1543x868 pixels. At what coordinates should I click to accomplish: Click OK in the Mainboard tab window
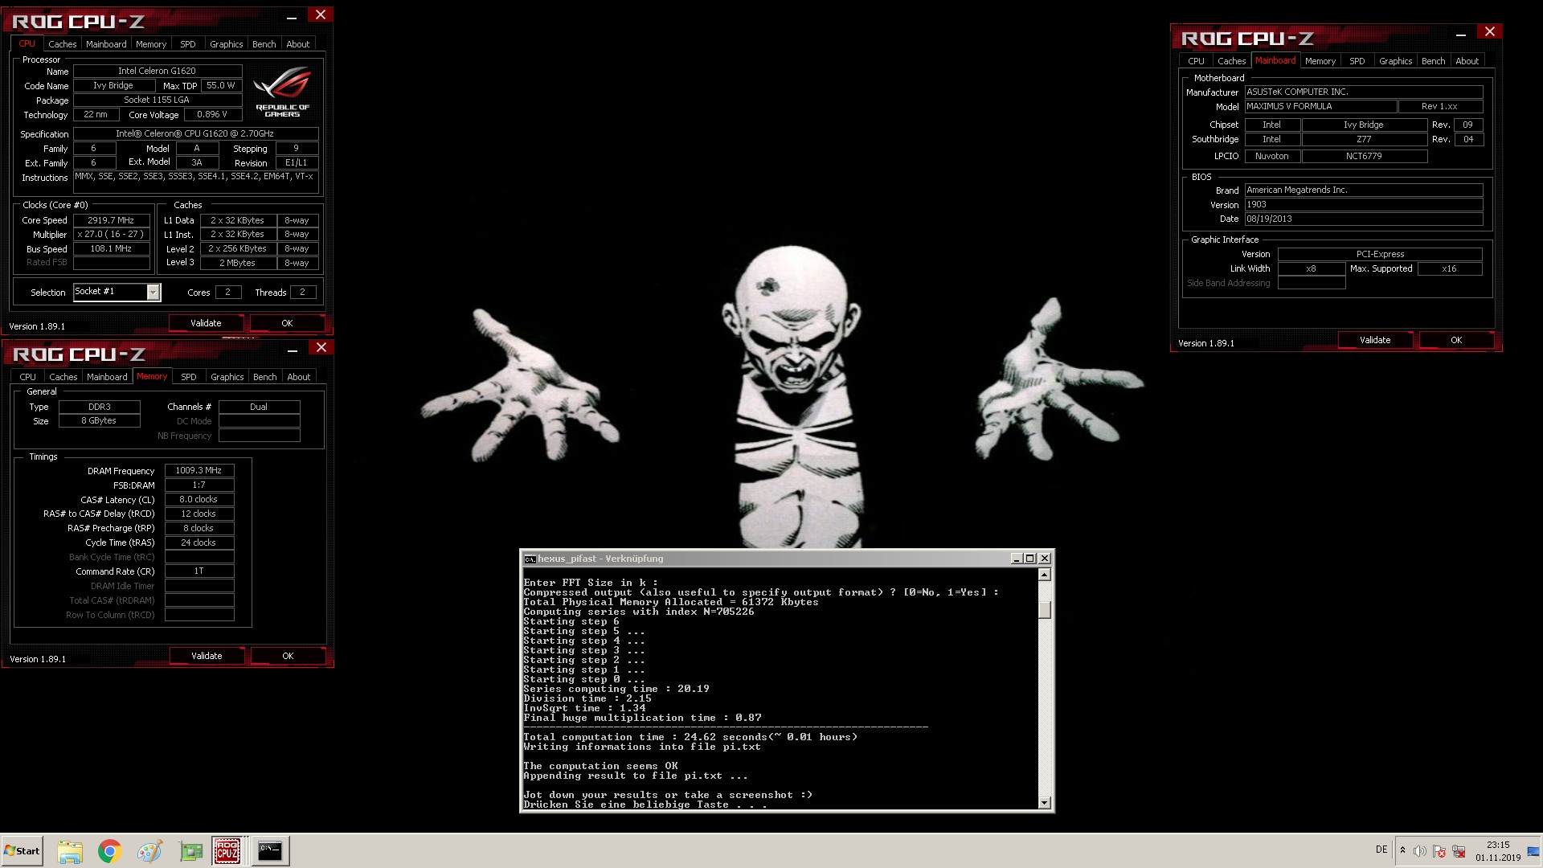click(x=1456, y=340)
